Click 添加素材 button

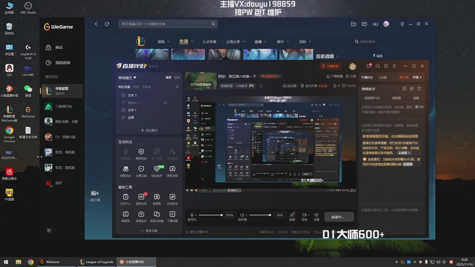[x=149, y=131]
